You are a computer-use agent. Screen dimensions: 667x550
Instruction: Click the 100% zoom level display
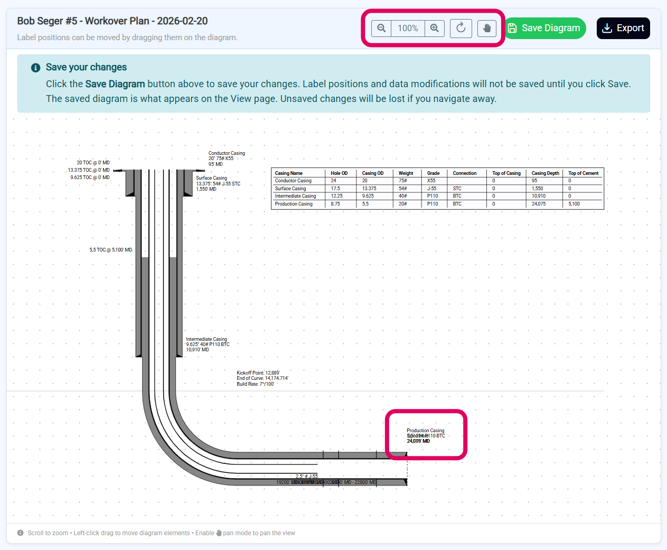(x=408, y=28)
